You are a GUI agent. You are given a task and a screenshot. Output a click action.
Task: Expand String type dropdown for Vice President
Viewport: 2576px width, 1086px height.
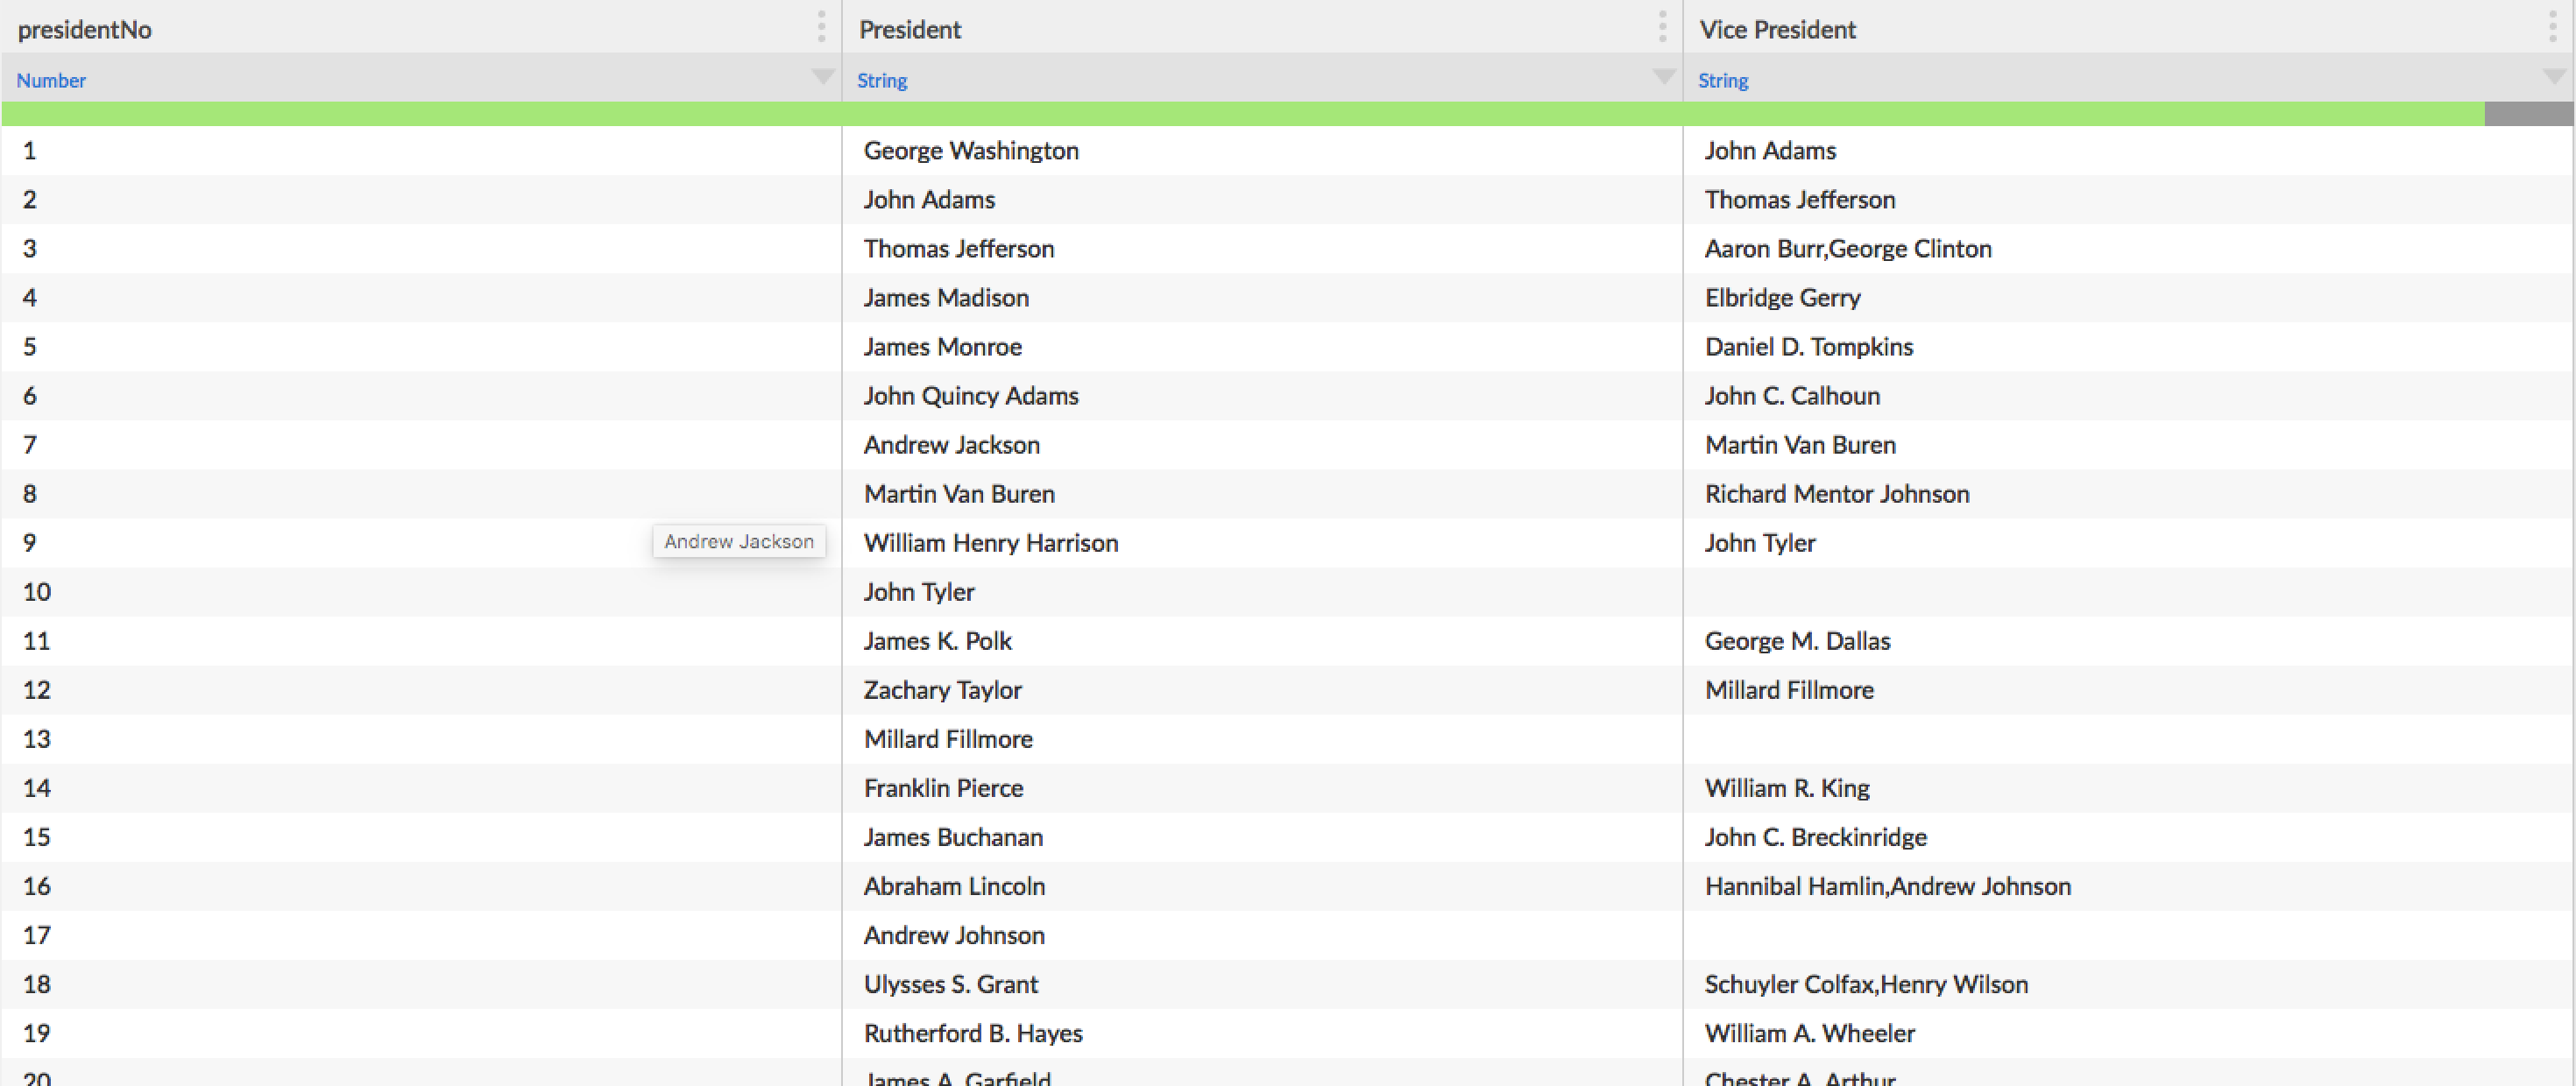[x=2554, y=77]
